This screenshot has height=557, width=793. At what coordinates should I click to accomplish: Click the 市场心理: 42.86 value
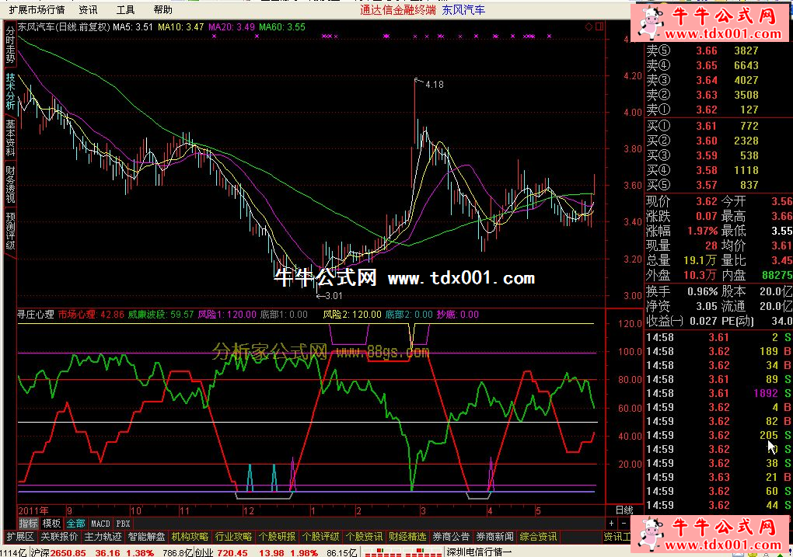(x=91, y=315)
